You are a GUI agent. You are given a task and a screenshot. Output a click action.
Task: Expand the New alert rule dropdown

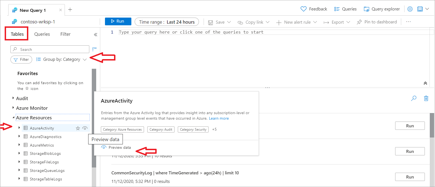(x=315, y=22)
